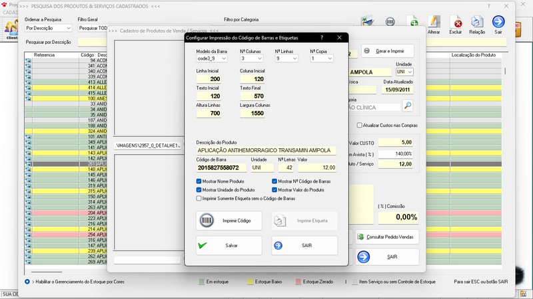The image size is (533, 299).
Task: Click the blue arrow SAIR icon in dialog
Action: [x=278, y=245]
